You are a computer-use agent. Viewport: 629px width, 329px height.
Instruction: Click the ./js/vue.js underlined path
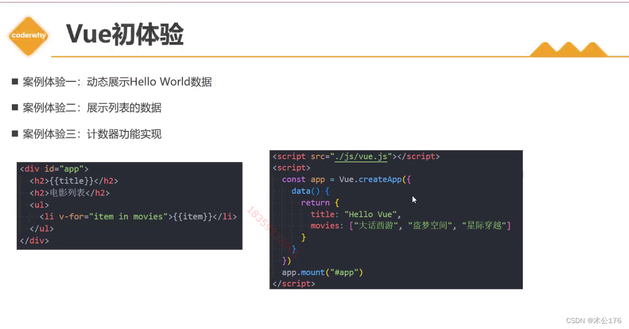[362, 156]
